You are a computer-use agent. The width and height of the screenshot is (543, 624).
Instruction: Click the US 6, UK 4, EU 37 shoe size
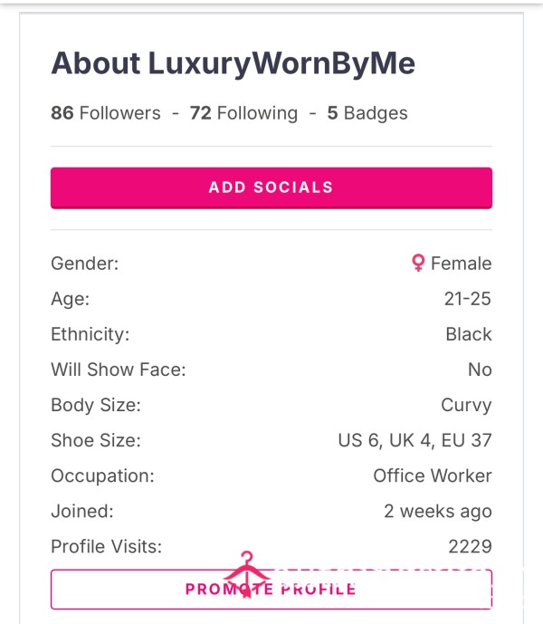(414, 440)
